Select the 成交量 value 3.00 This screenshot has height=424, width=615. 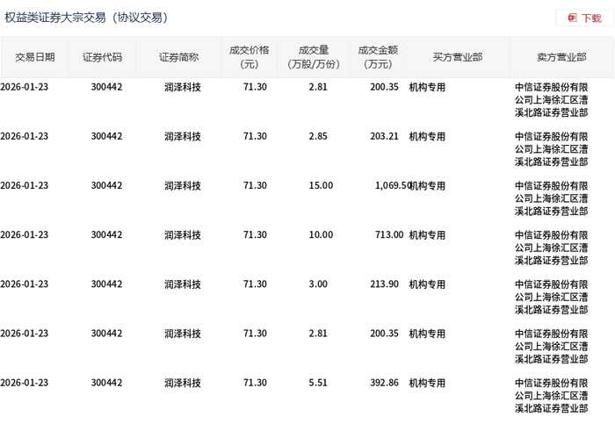tap(318, 284)
